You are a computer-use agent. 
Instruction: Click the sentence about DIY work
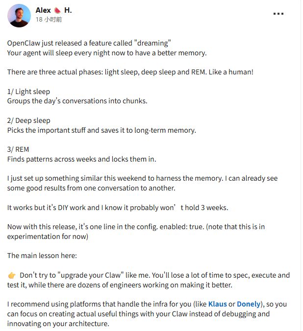pyautogui.click(x=118, y=207)
